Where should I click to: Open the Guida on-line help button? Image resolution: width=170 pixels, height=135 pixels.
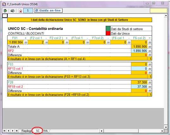(48, 10)
